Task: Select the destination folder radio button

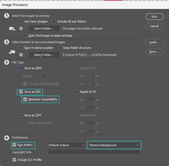Action: click(21, 55)
